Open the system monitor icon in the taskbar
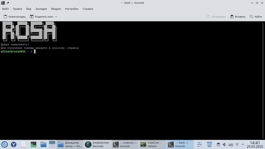Image resolution: width=265 pixels, height=149 pixels. click(x=34, y=144)
